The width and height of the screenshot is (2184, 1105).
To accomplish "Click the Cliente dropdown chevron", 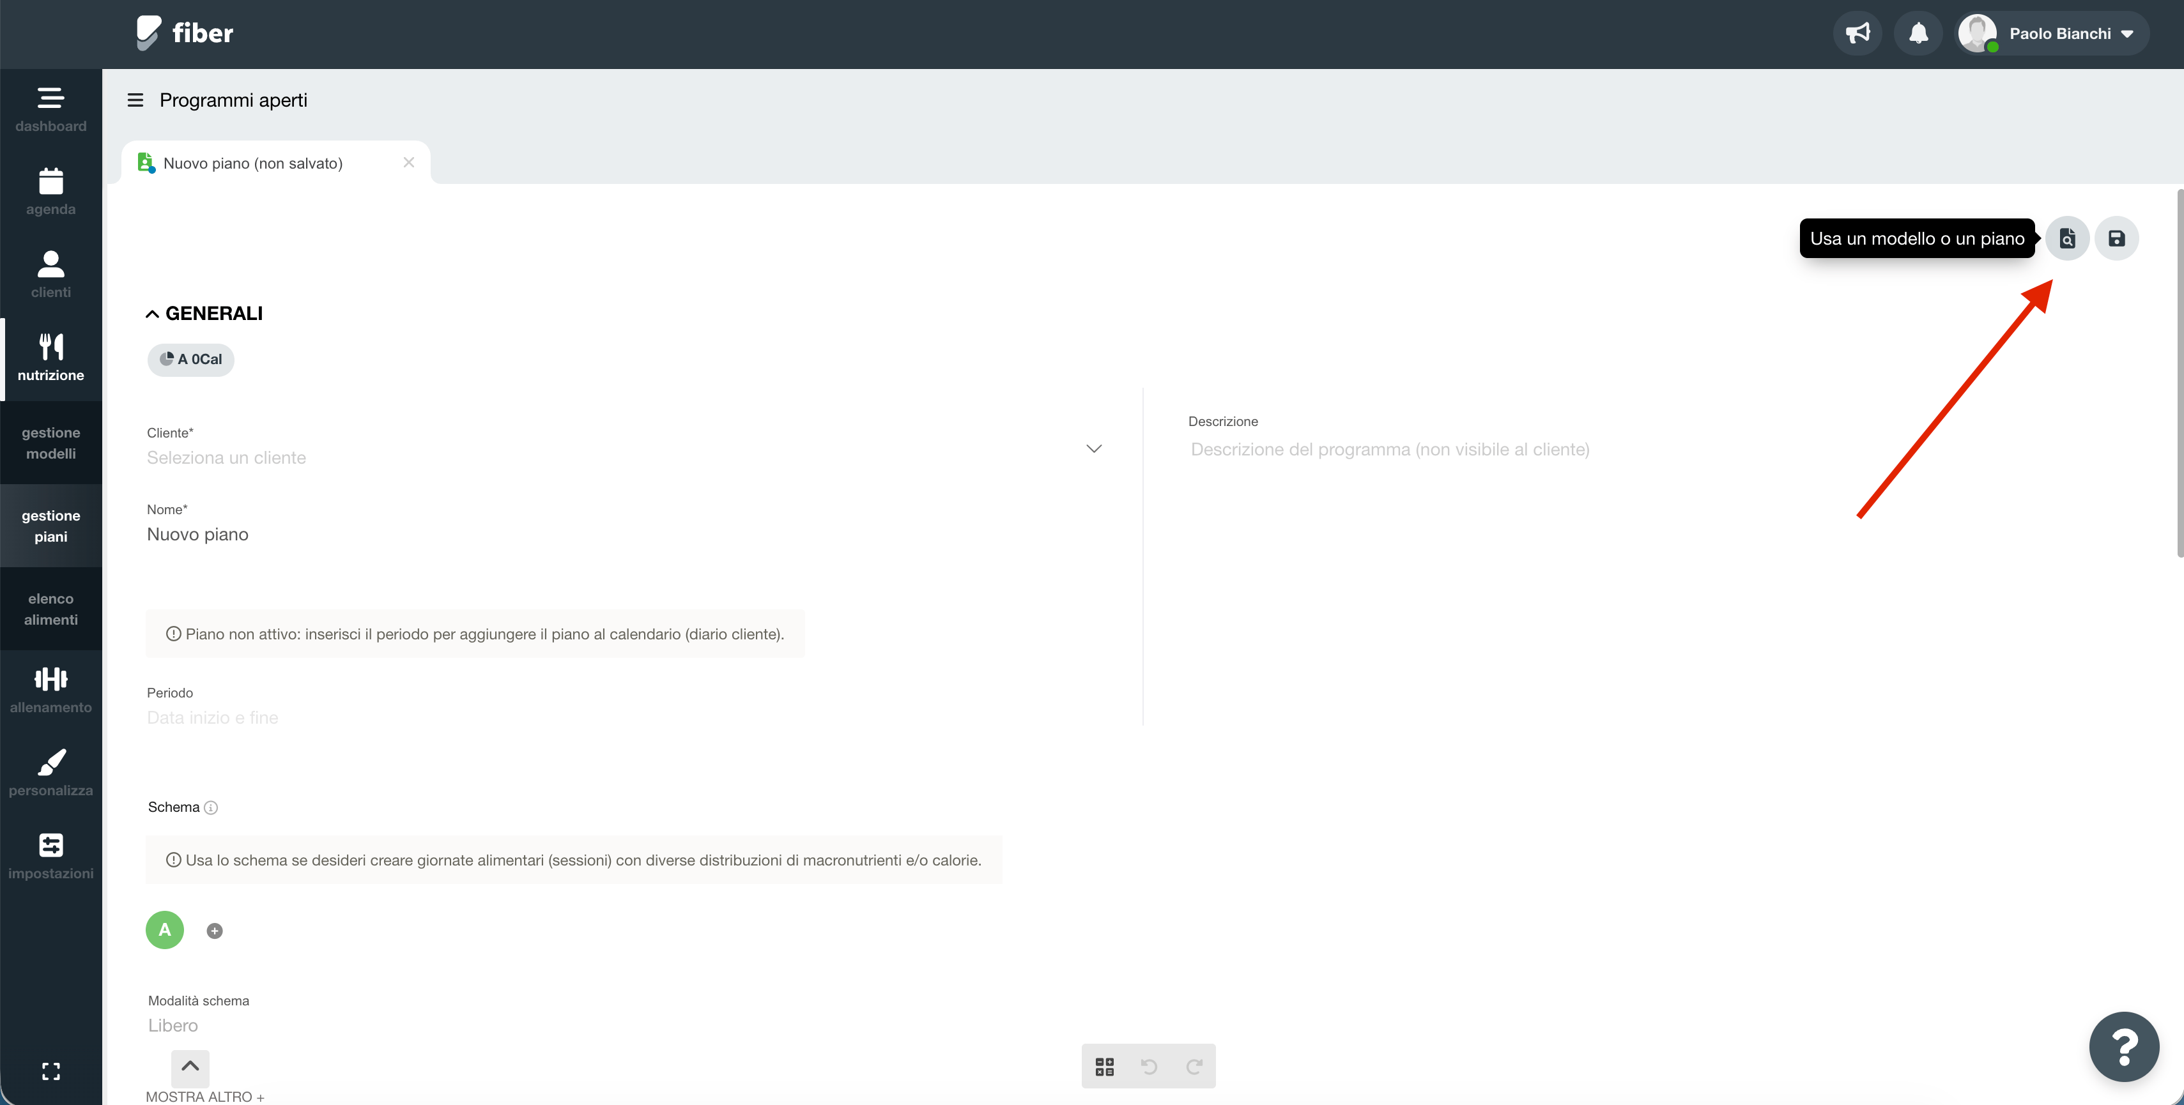I will coord(1094,449).
